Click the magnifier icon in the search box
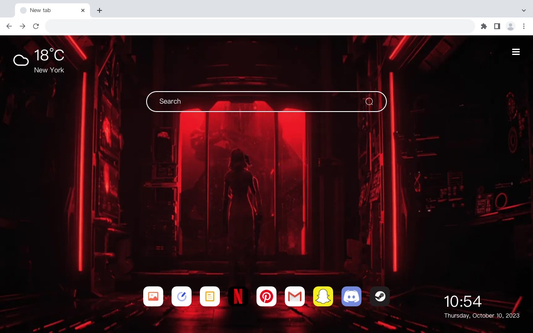This screenshot has height=333, width=533. 369,102
